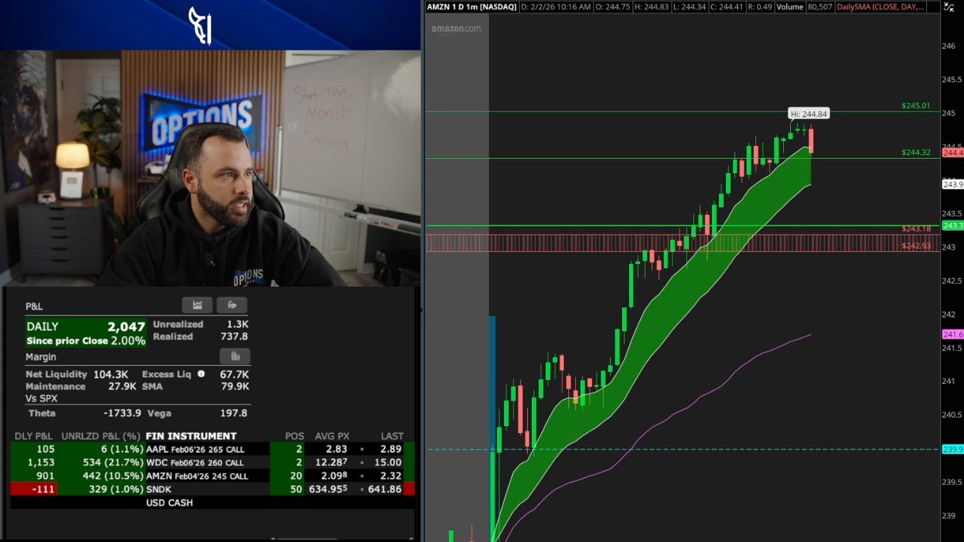Click the $245.01 price level label
Image resolution: width=964 pixels, height=542 pixels.
916,106
